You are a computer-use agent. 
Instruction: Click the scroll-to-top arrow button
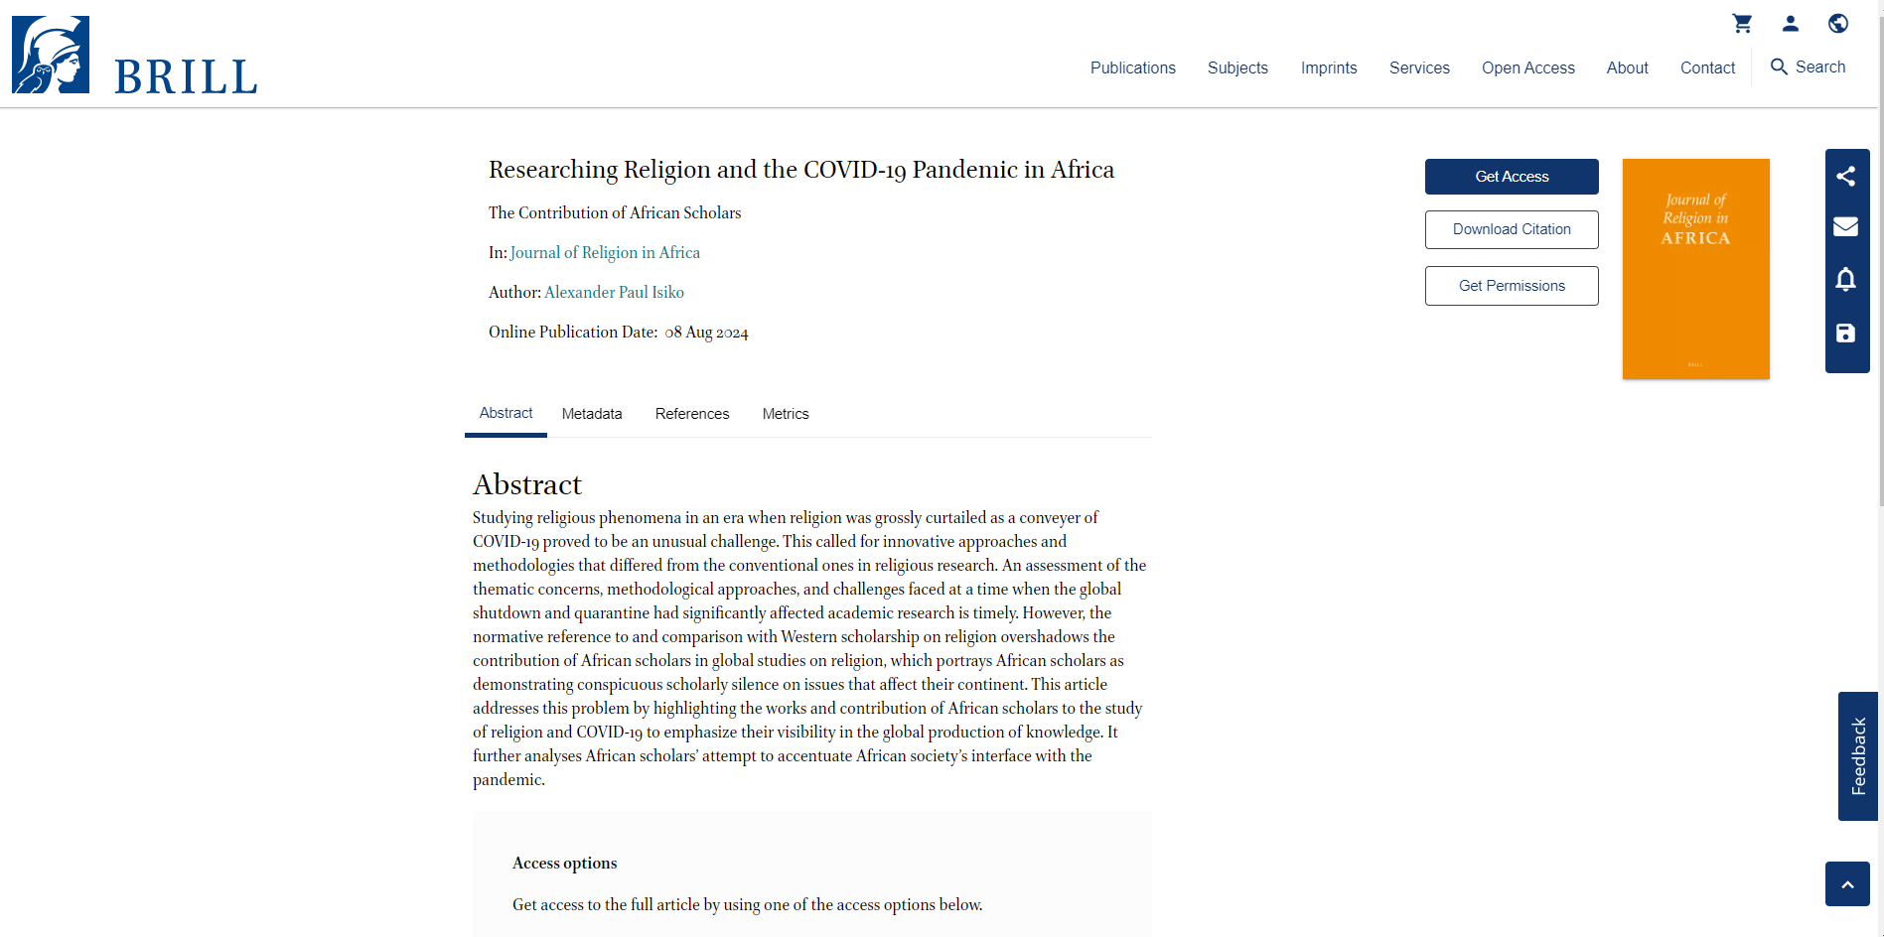(x=1847, y=884)
